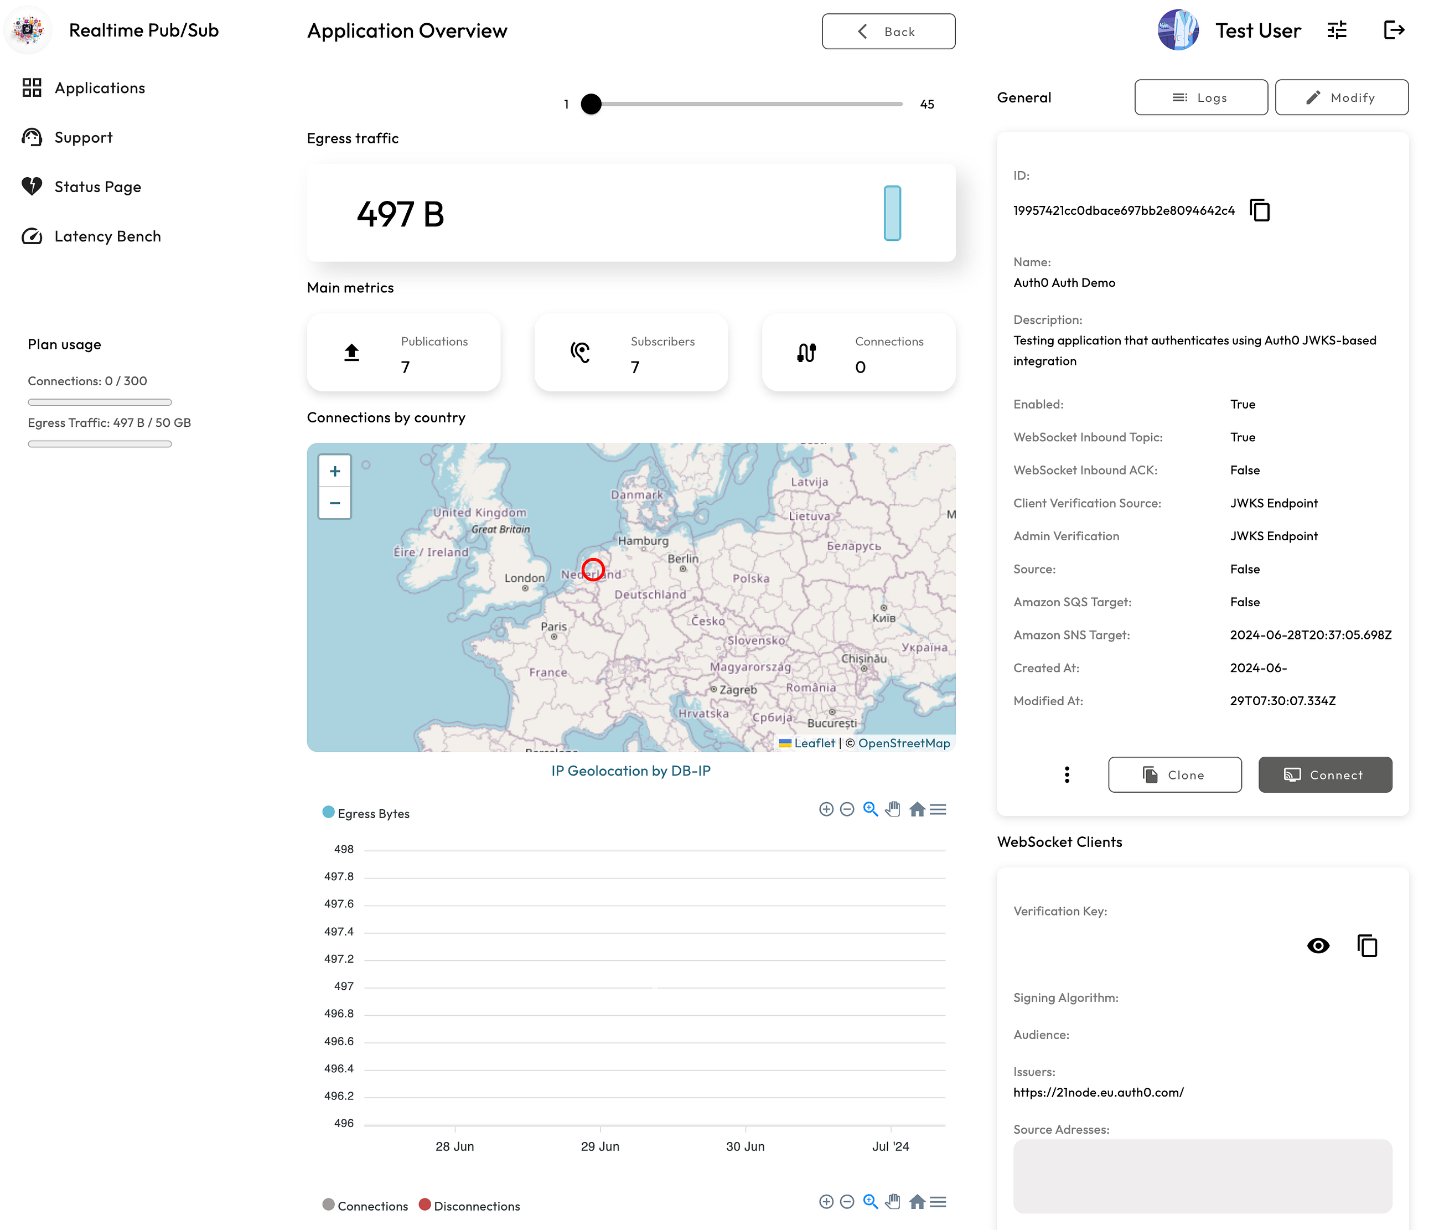Click the Subscribers ear icon
The width and height of the screenshot is (1439, 1230).
coord(580,353)
